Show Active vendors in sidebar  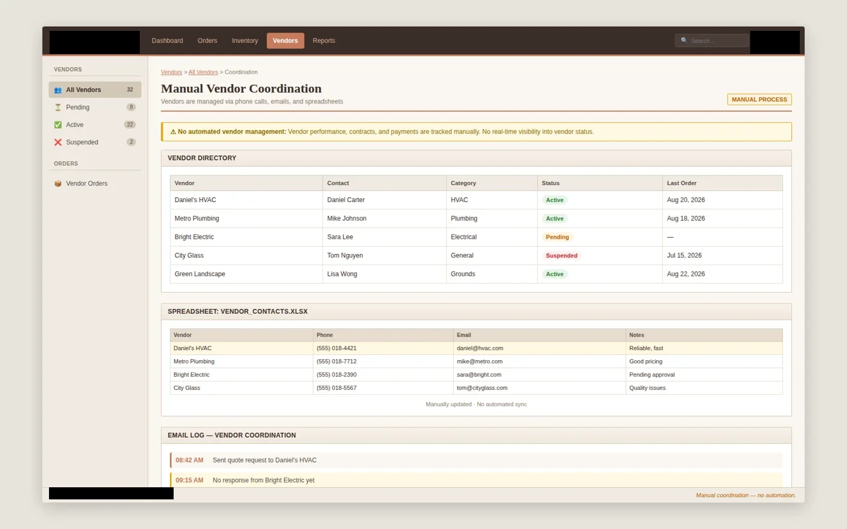(x=95, y=125)
